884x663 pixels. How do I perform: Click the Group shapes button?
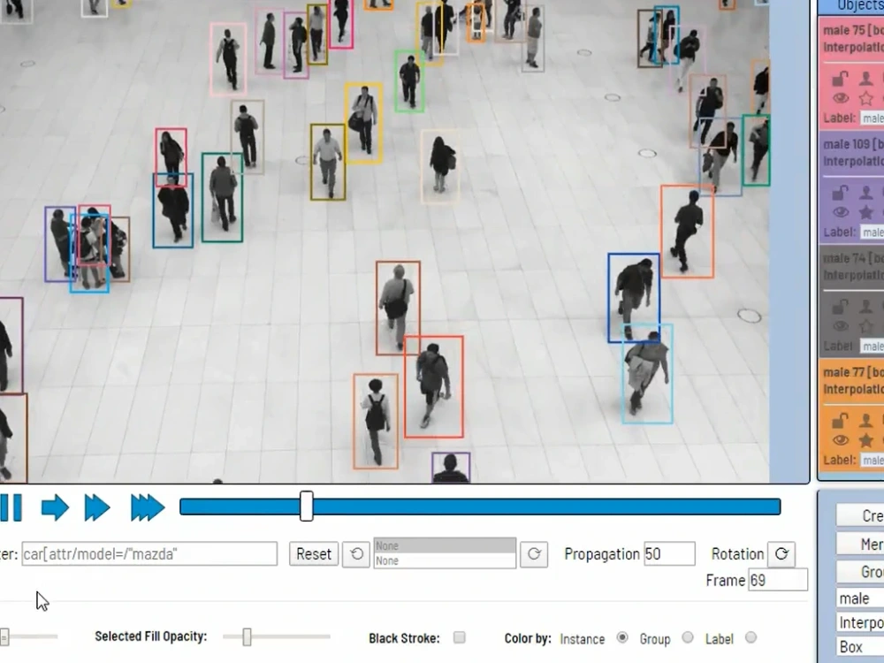(860, 572)
